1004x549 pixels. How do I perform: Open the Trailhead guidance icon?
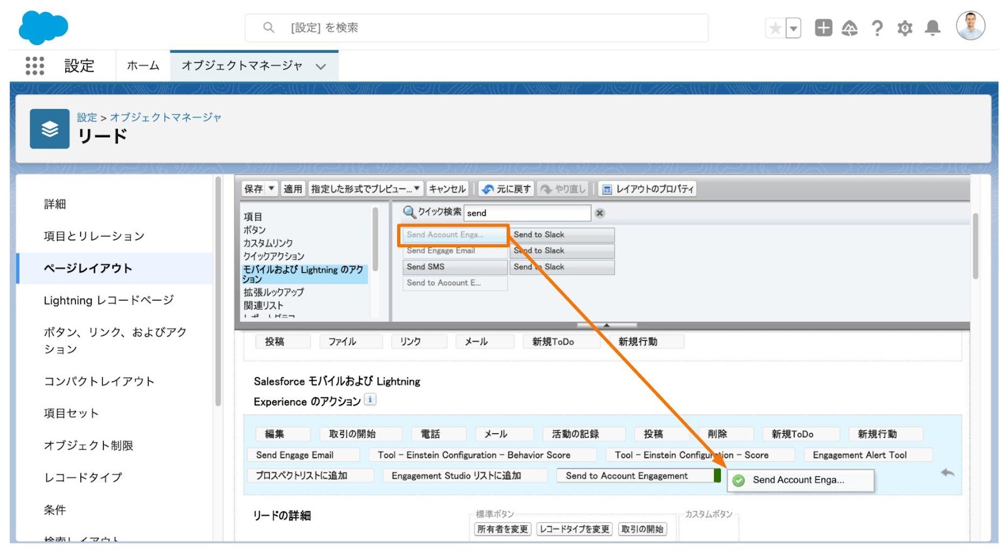tap(850, 28)
